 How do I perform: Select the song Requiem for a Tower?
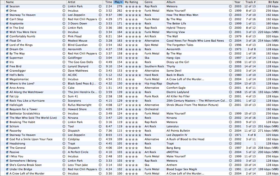coord(23,109)
